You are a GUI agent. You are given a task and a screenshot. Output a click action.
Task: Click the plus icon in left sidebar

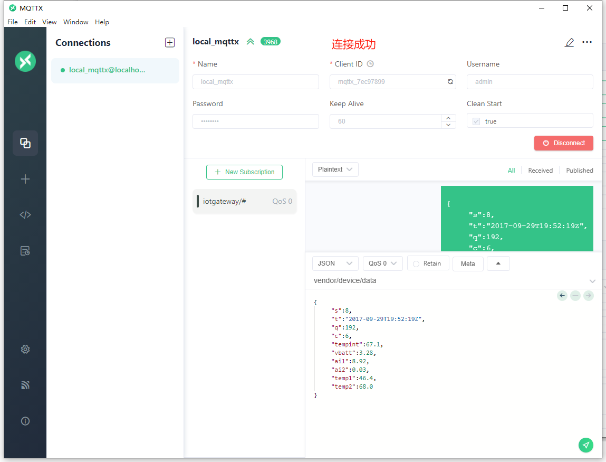click(25, 179)
